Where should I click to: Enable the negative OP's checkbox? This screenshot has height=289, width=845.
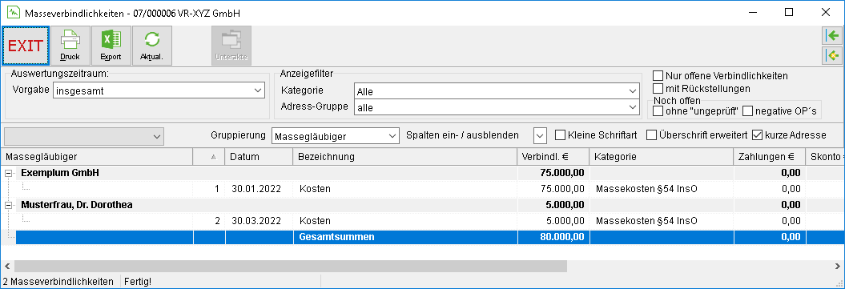point(747,111)
